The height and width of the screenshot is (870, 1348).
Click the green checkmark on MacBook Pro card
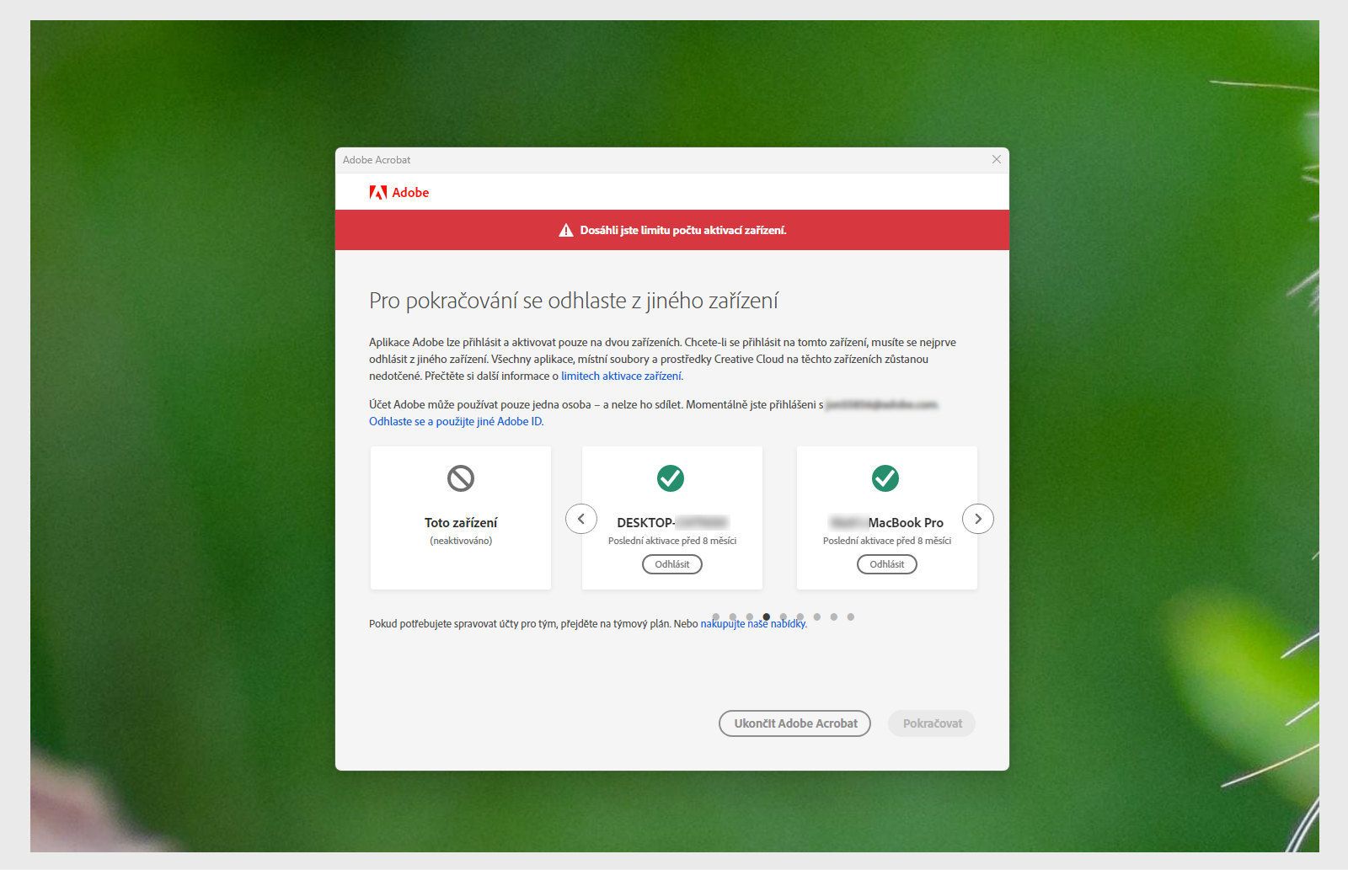(x=885, y=478)
